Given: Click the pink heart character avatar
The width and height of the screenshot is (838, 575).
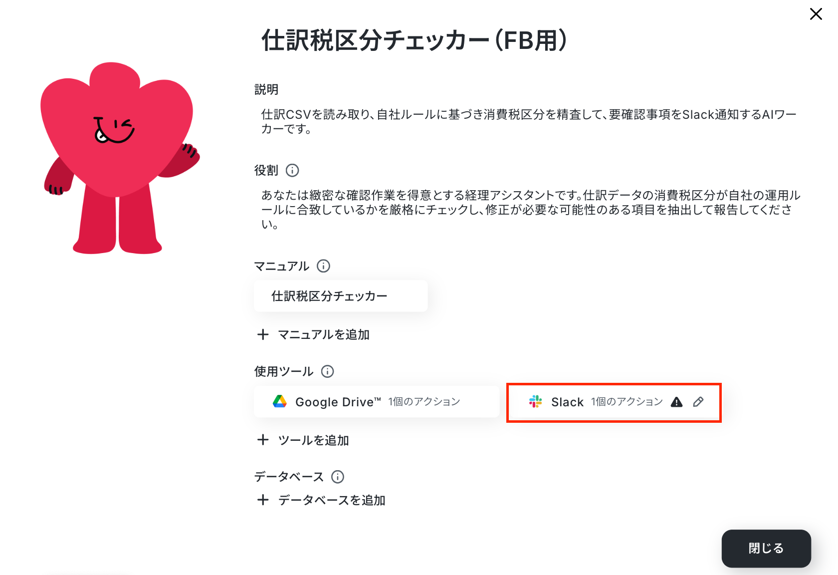Looking at the screenshot, I should 120,158.
